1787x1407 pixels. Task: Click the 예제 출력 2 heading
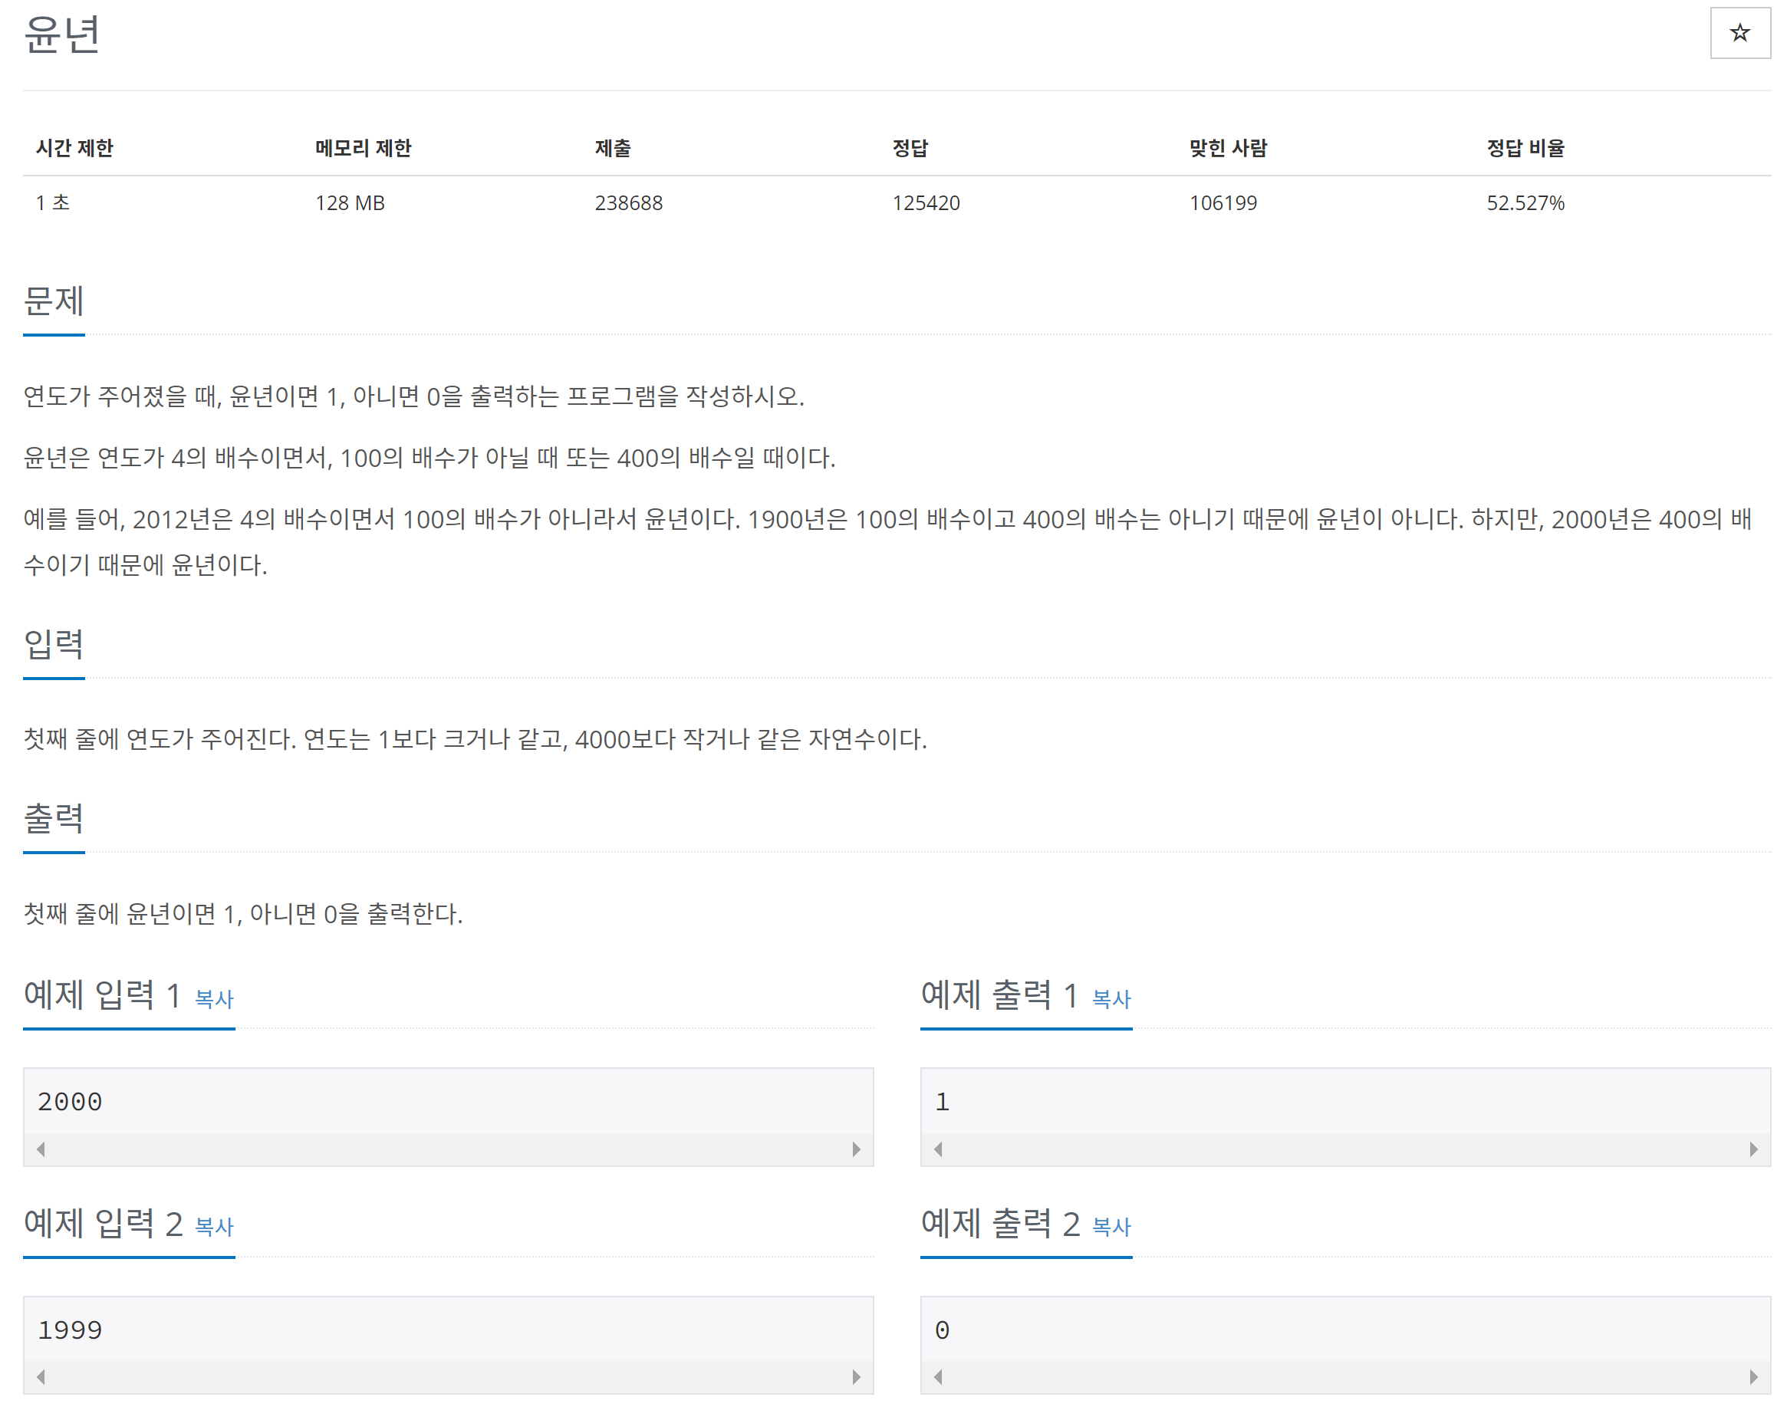[999, 1223]
